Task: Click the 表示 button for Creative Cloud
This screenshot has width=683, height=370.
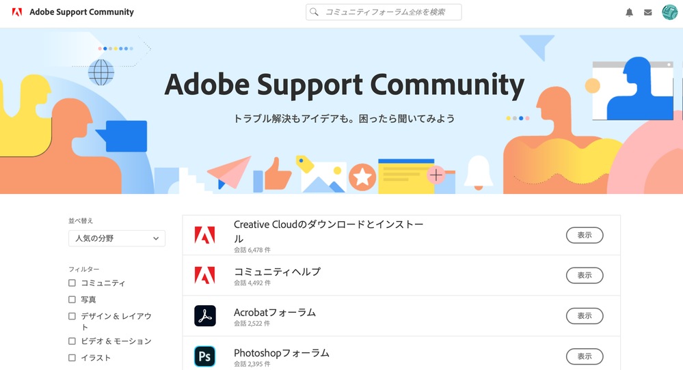Action: [x=585, y=236]
